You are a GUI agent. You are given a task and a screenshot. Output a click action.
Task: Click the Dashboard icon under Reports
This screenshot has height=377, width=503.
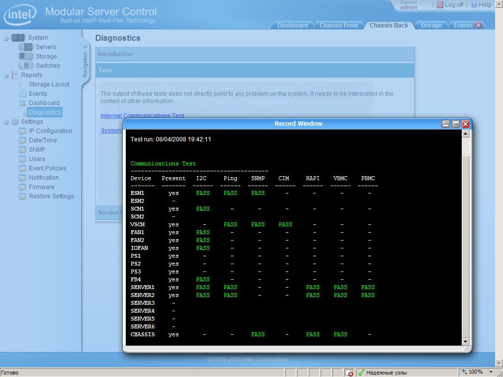pos(23,103)
